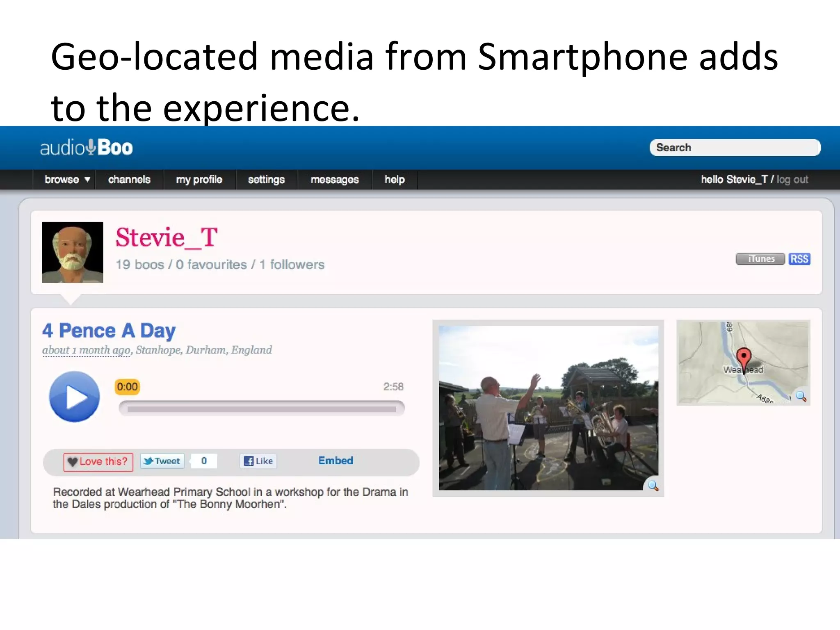Screen dimensions: 840x630
Task: Click the 0 favourites stat text
Action: coord(212,265)
